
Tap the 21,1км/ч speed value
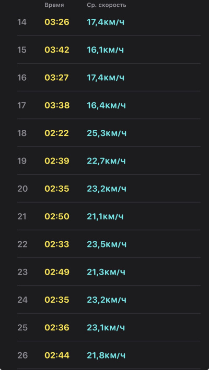click(x=105, y=216)
